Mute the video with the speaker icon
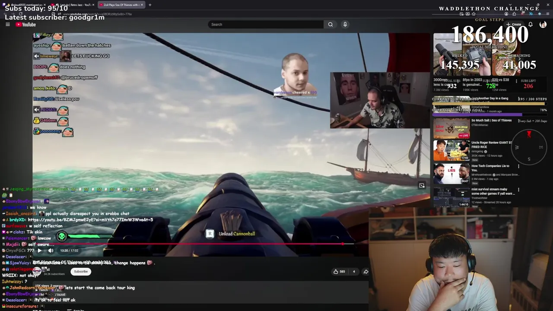Image resolution: width=553 pixels, height=311 pixels. click(x=51, y=251)
